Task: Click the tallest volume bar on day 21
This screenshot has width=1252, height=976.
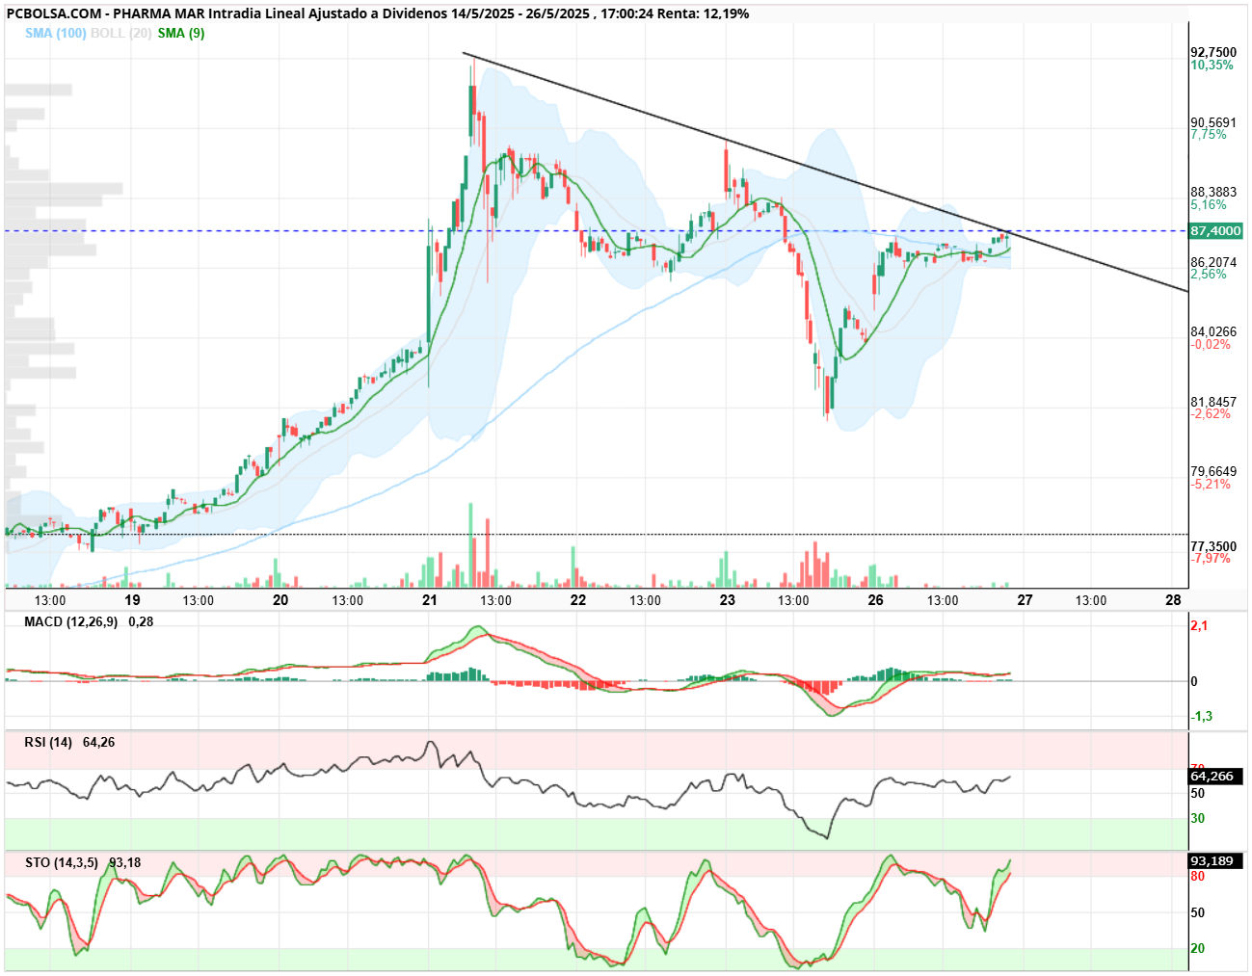Action: click(x=471, y=545)
